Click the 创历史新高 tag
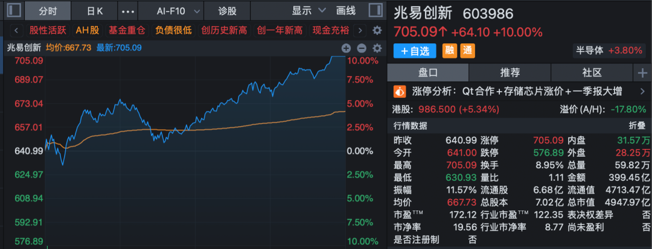The width and height of the screenshot is (652, 249). [x=224, y=30]
